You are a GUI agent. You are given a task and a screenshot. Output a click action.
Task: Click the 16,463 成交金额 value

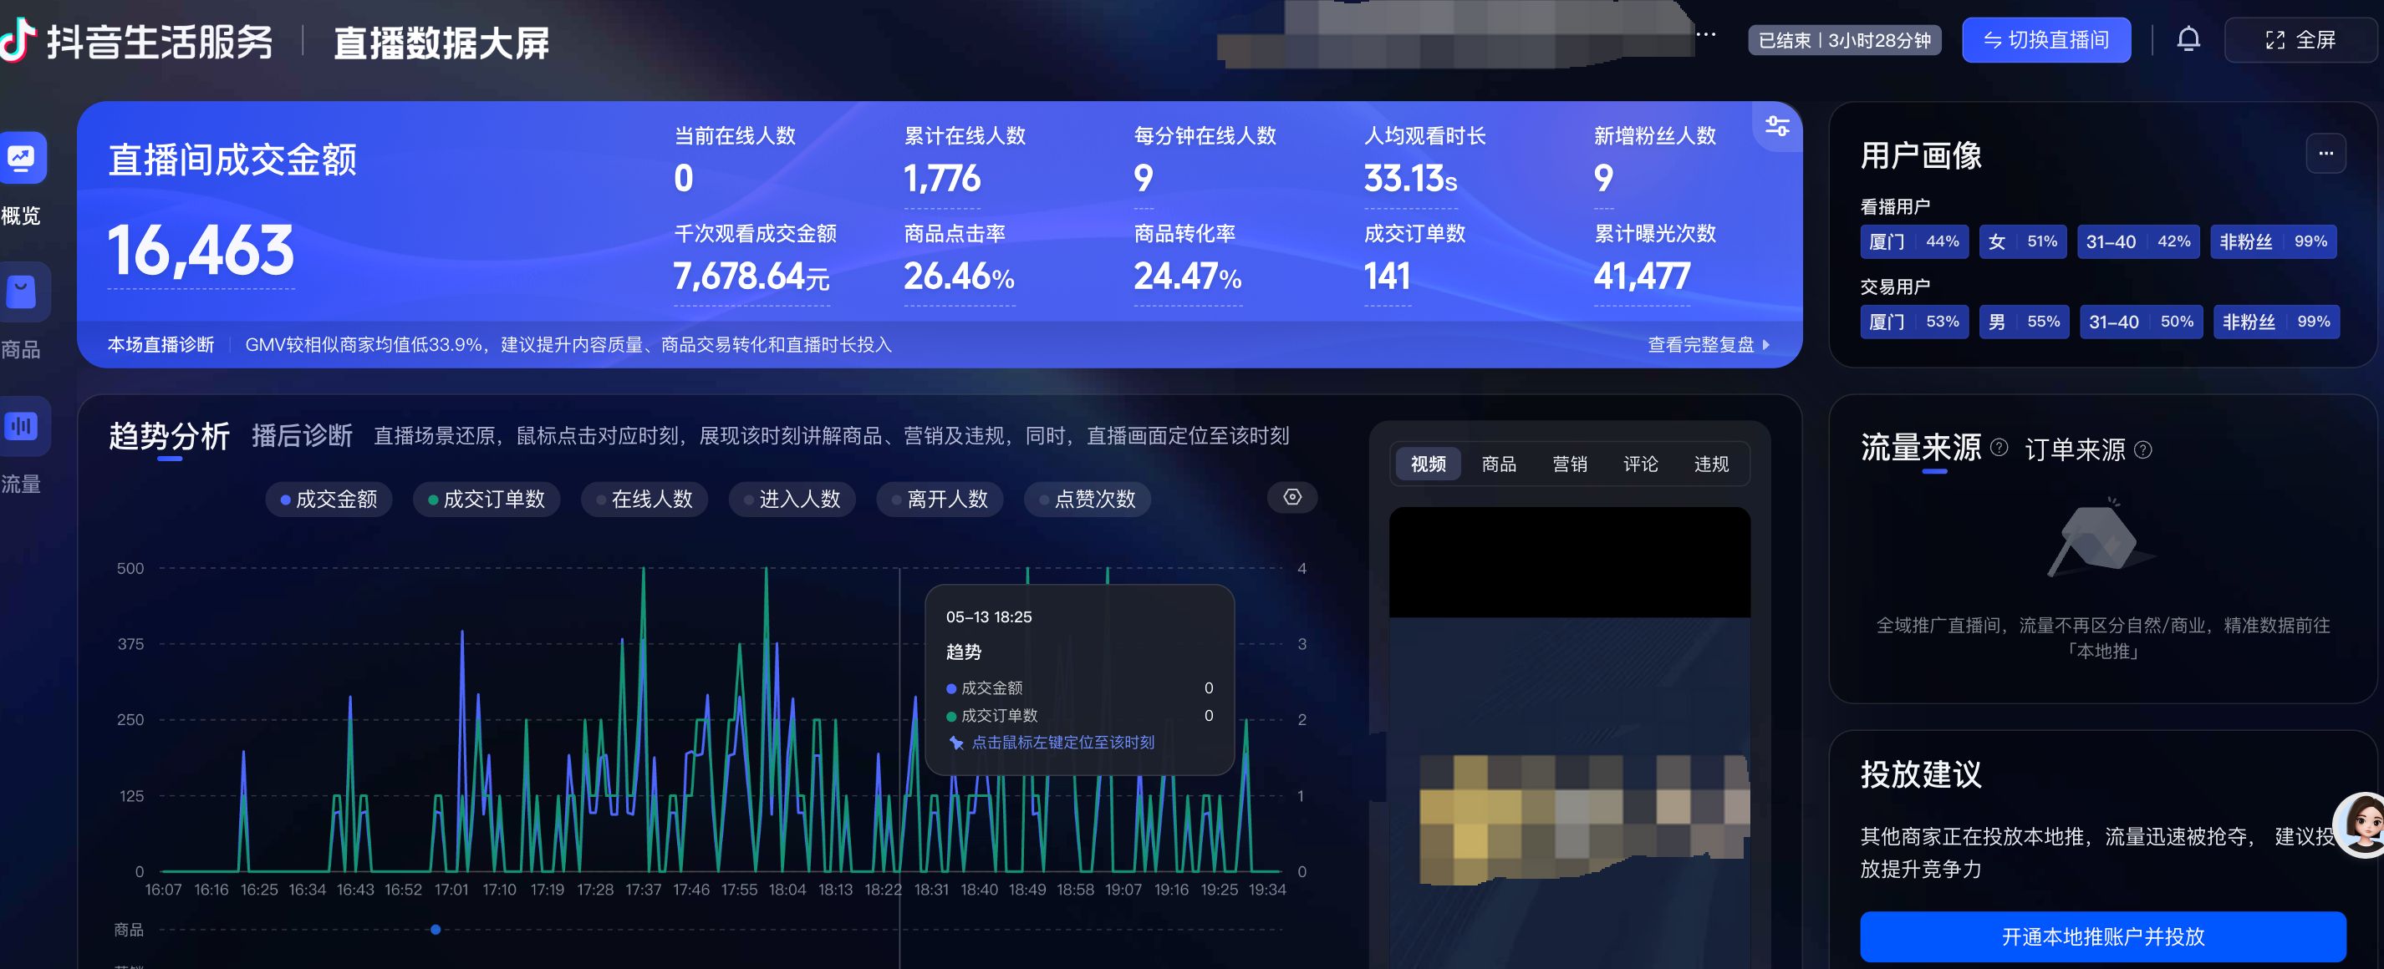coord(201,250)
